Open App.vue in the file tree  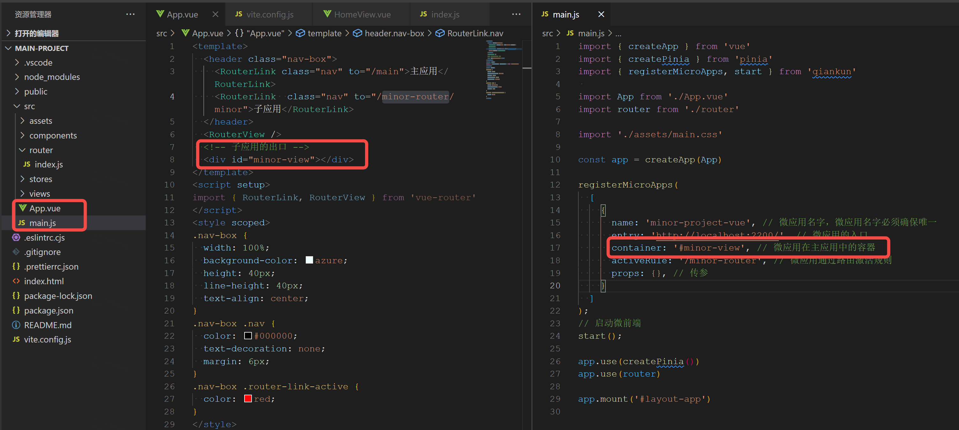[74, 208]
